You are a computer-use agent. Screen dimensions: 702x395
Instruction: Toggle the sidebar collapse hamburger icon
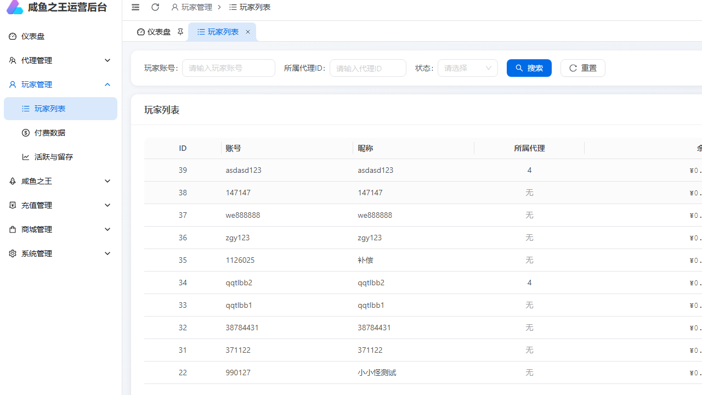click(135, 7)
